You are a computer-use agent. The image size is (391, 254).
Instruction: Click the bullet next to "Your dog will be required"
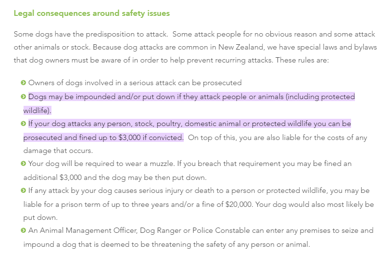coord(24,164)
